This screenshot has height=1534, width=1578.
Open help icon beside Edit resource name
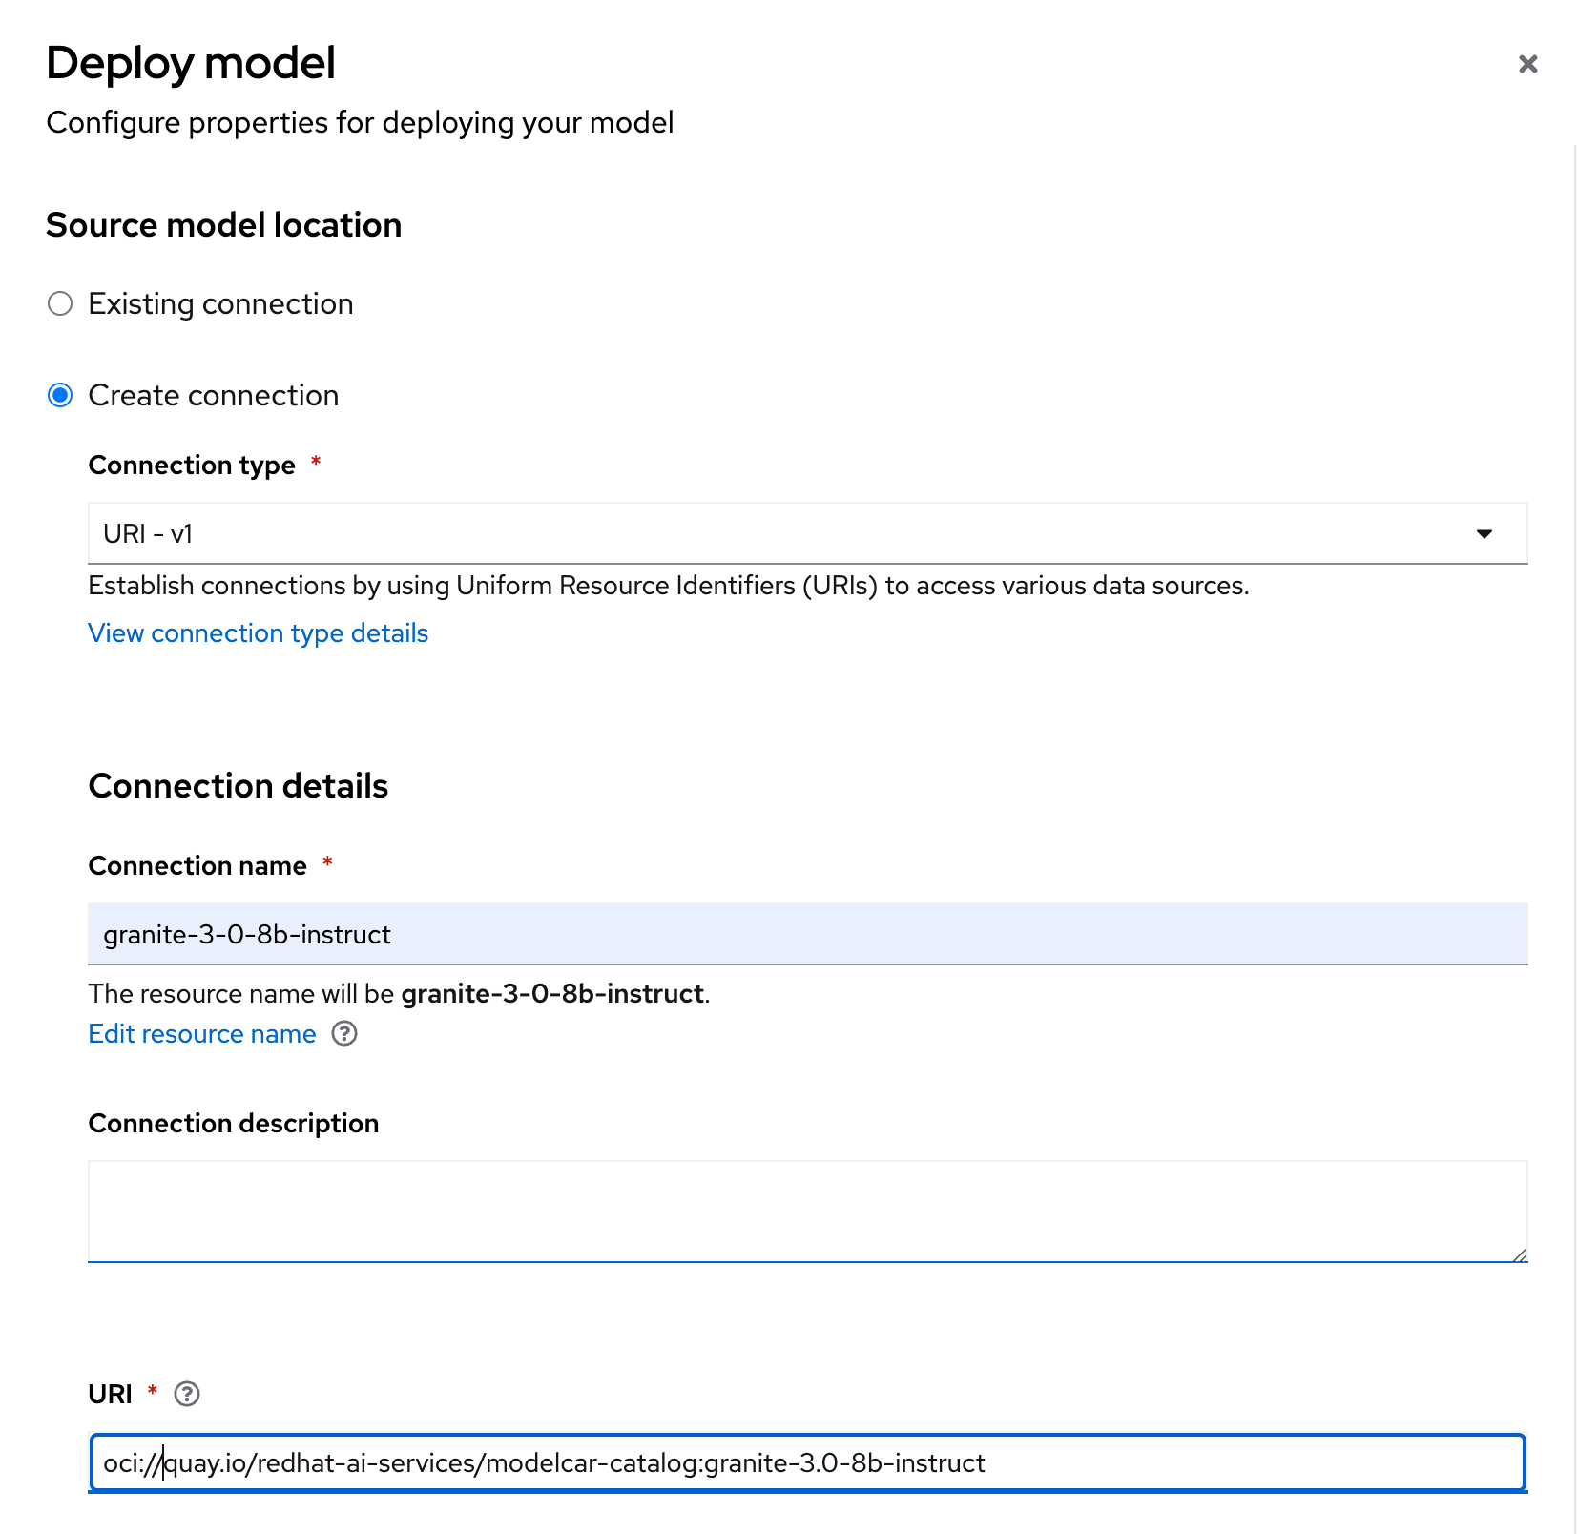tap(344, 1034)
